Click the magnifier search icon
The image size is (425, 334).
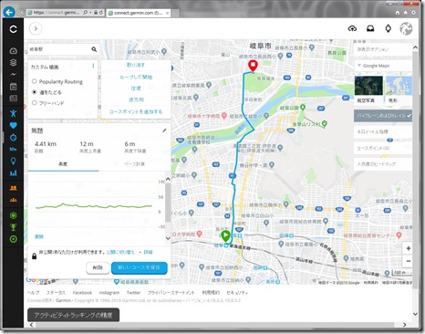click(x=94, y=49)
